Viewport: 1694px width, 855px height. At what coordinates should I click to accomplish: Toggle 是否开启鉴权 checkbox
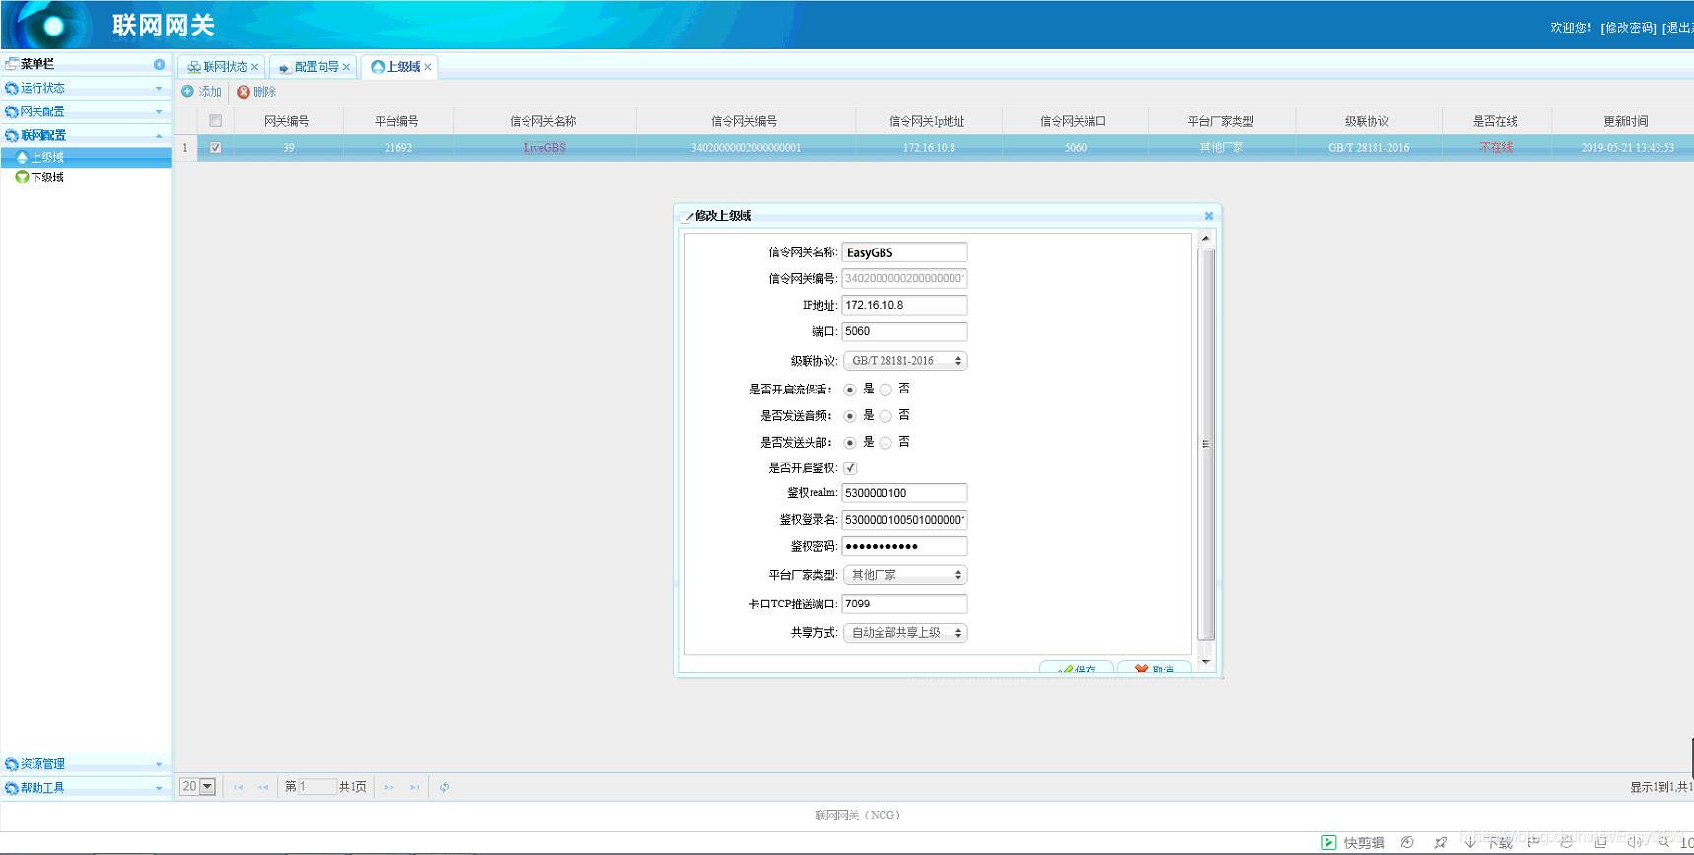[x=850, y=468]
